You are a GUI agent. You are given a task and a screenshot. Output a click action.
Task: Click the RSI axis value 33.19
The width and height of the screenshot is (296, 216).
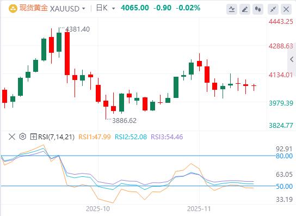(x=284, y=199)
